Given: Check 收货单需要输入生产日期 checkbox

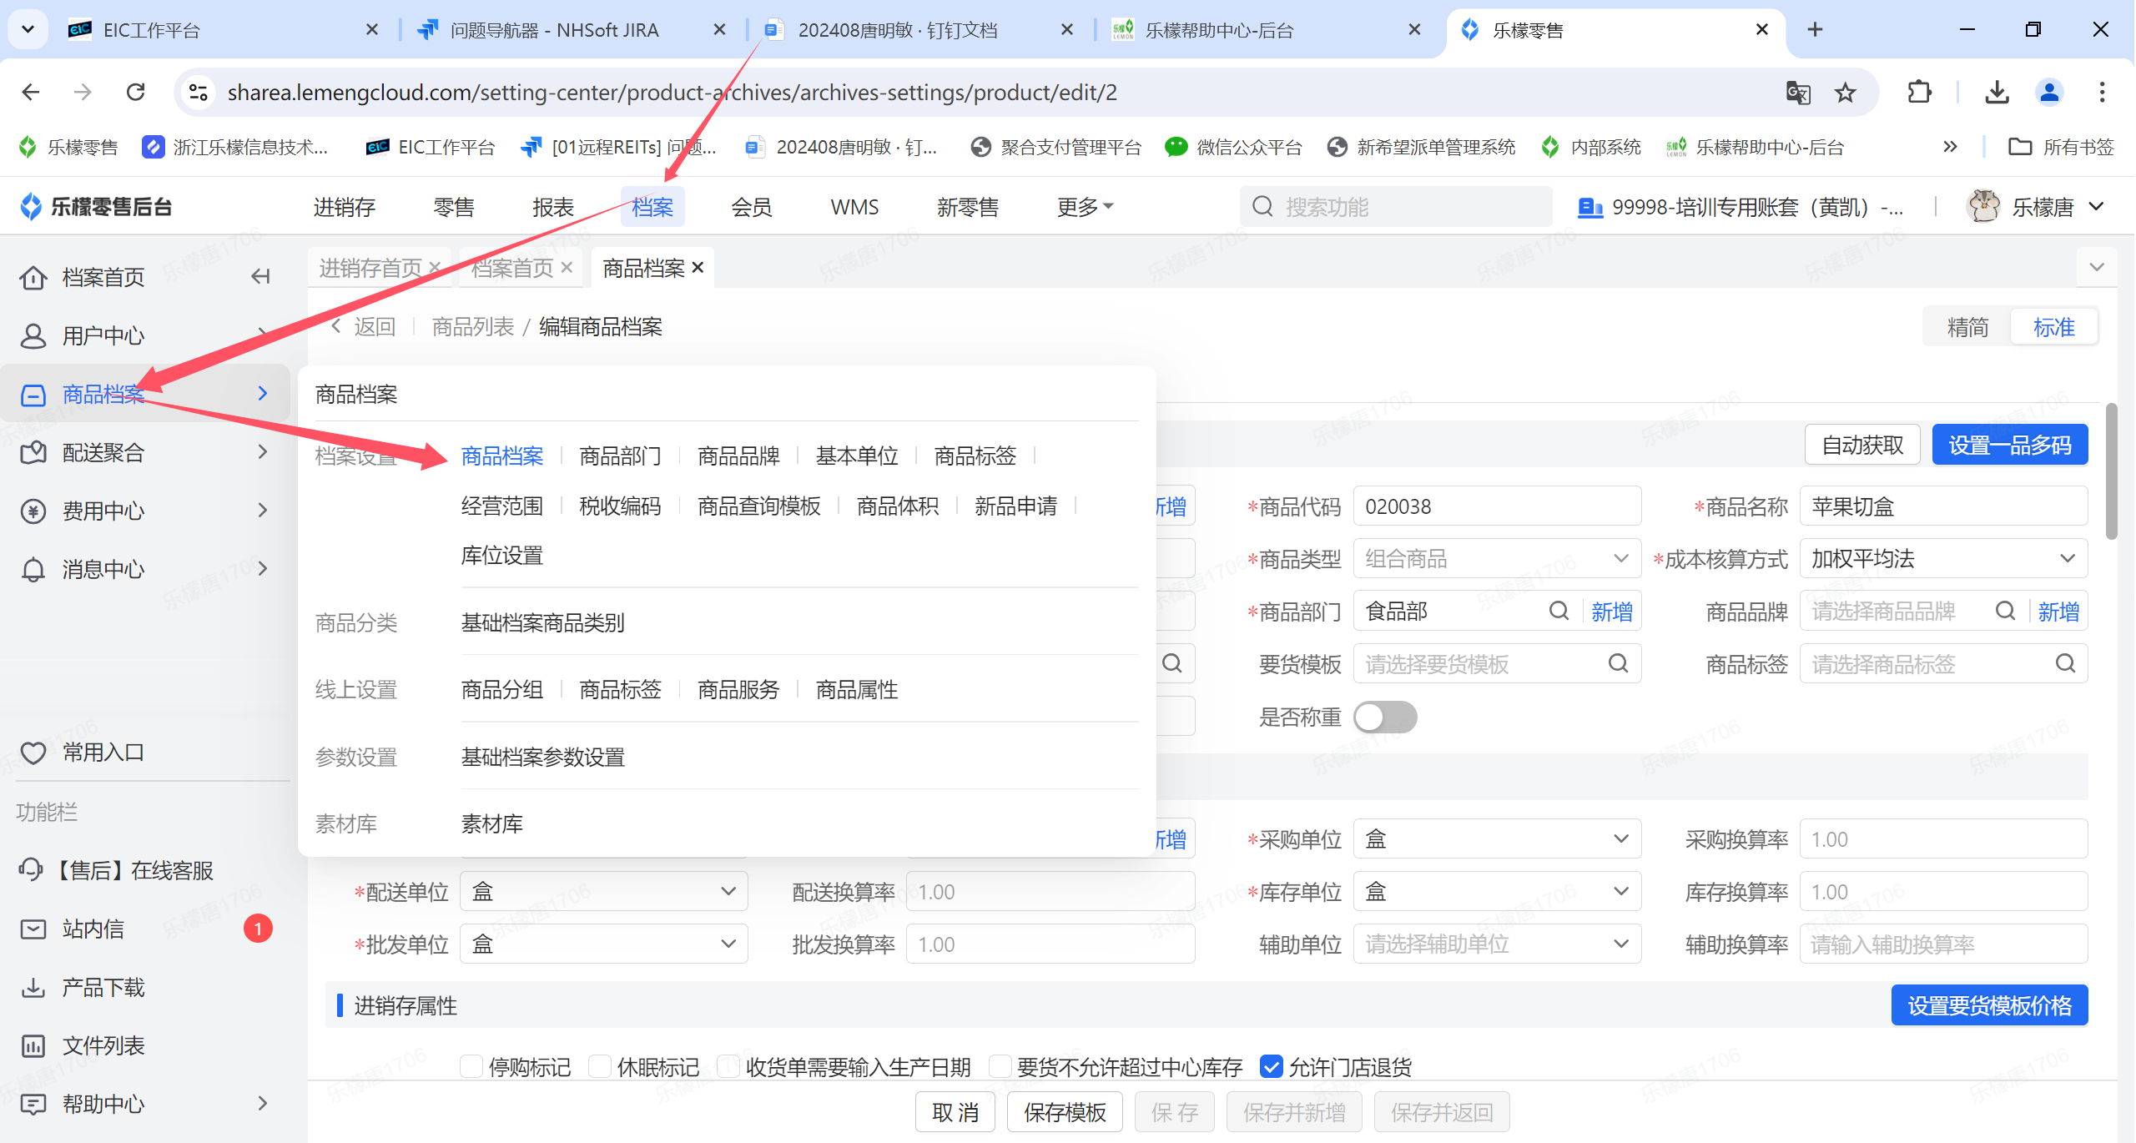Looking at the screenshot, I should [x=728, y=1066].
